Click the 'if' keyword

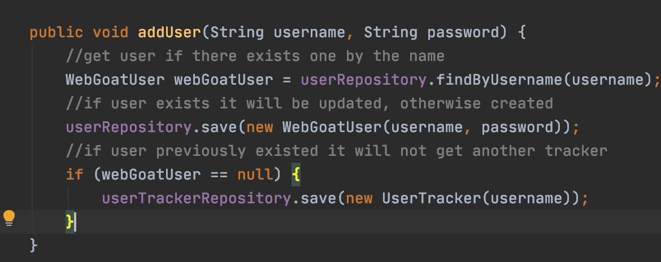pyautogui.click(x=75, y=174)
